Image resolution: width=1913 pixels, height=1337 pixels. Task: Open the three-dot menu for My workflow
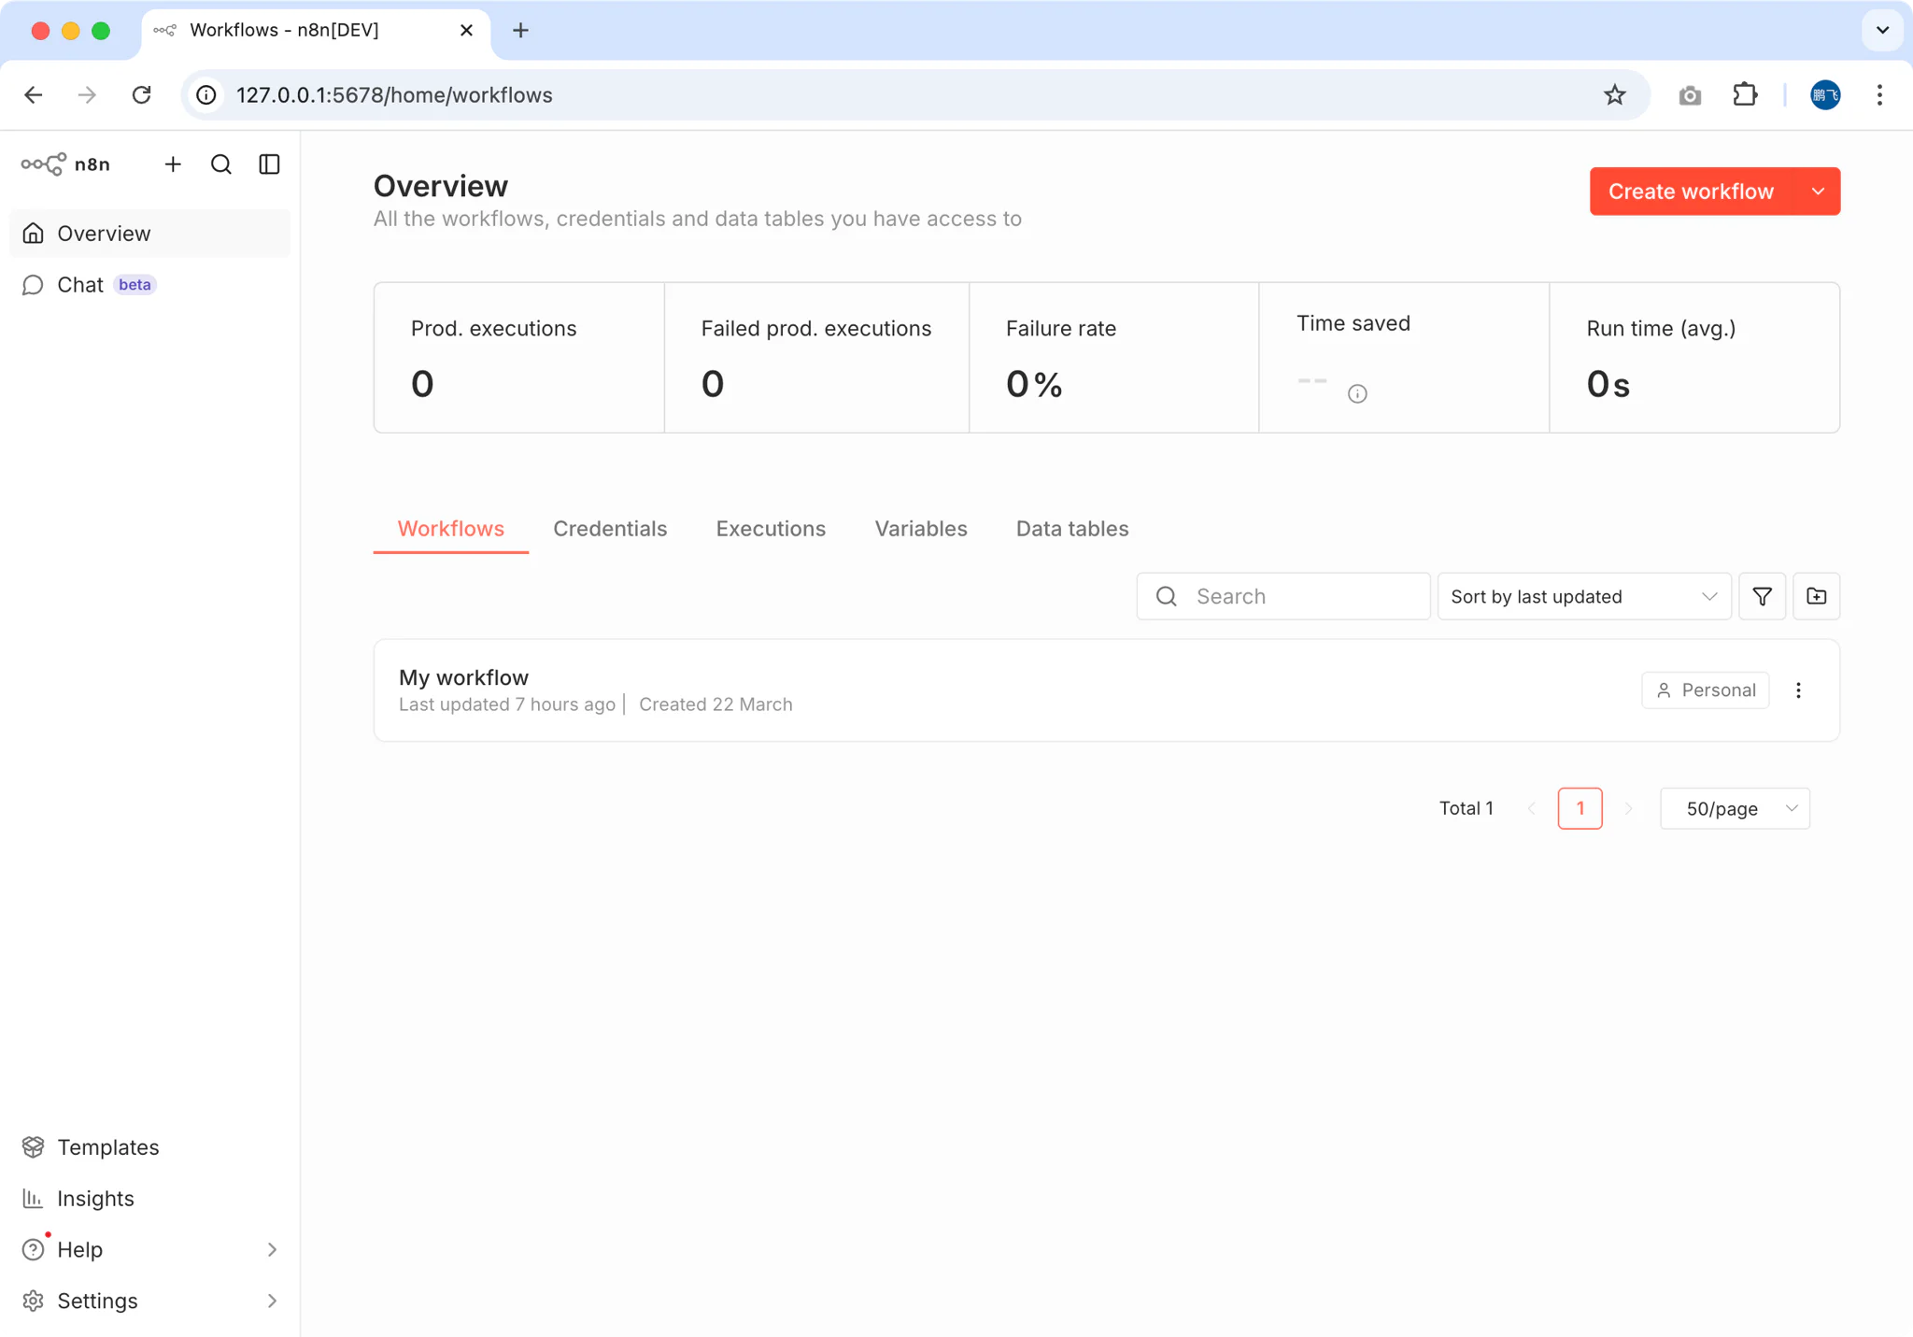pos(1798,690)
